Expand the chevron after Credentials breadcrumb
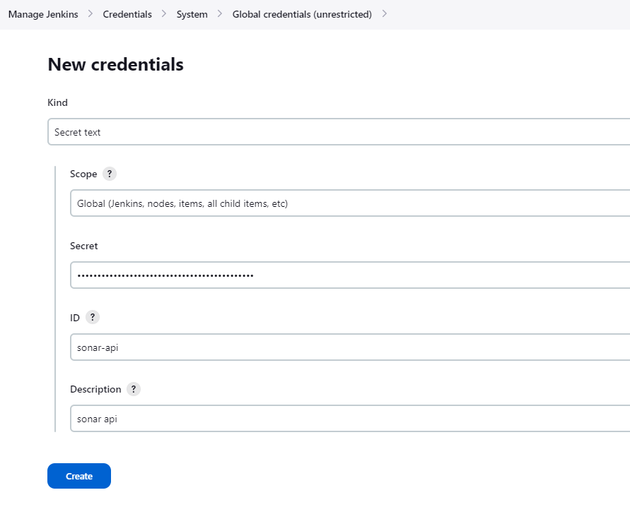The width and height of the screenshot is (630, 531). (x=164, y=13)
